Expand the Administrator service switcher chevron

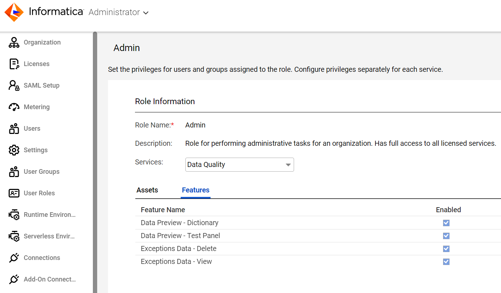point(146,13)
